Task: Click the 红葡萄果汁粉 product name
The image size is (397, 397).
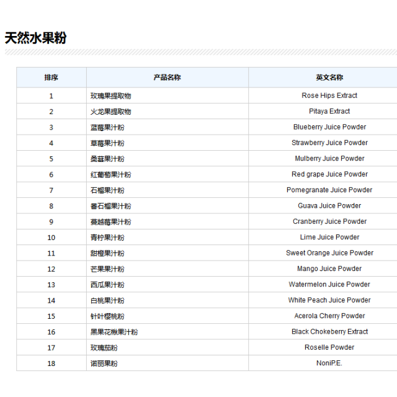Action: point(110,174)
